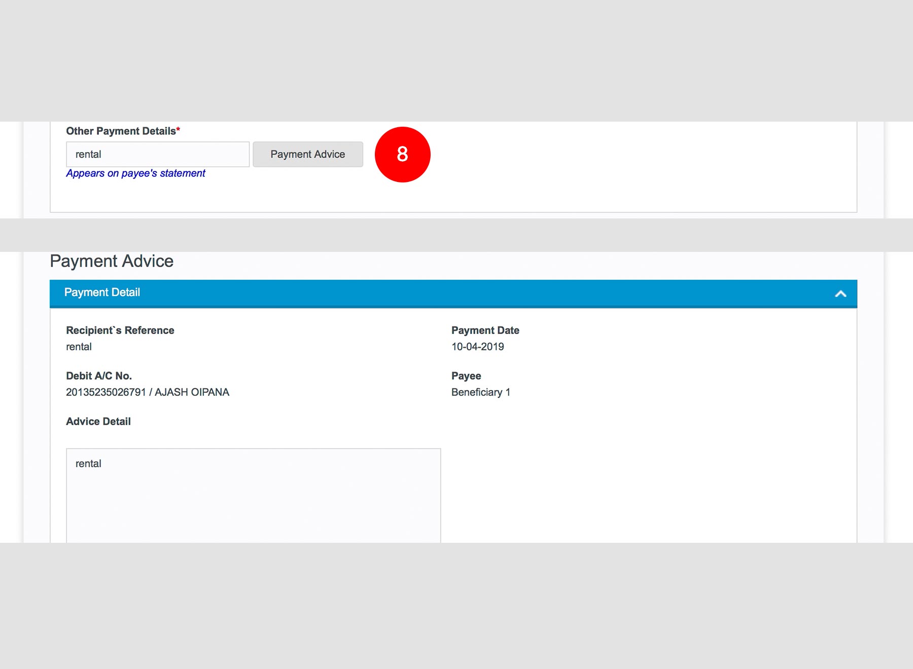Click the Payment Date label
Image resolution: width=913 pixels, height=669 pixels.
(485, 330)
